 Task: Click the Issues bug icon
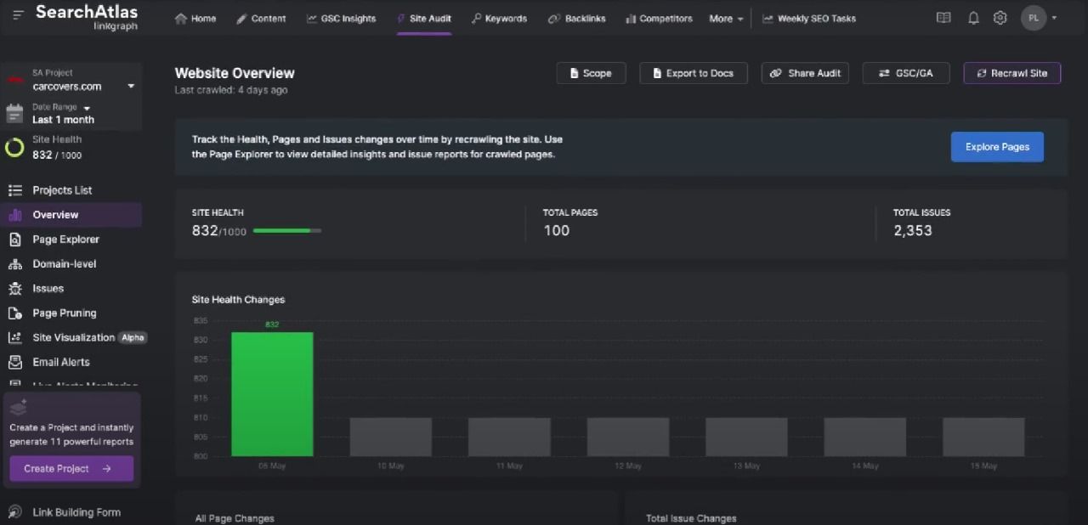point(14,289)
